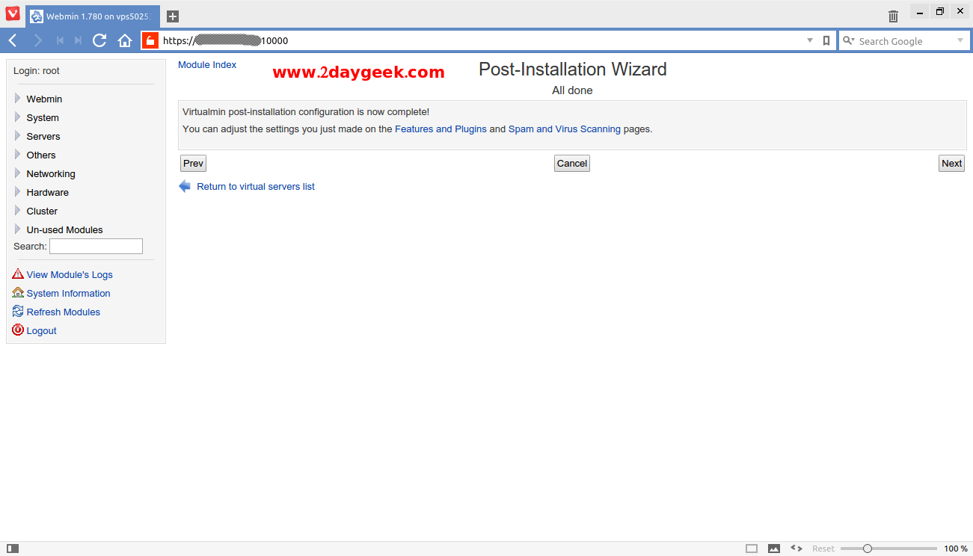Open View Module's Logs link
Viewport: 973px width, 556px height.
70,275
